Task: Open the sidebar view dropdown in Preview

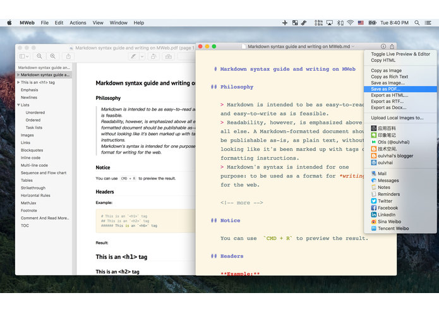Action: click(x=24, y=56)
